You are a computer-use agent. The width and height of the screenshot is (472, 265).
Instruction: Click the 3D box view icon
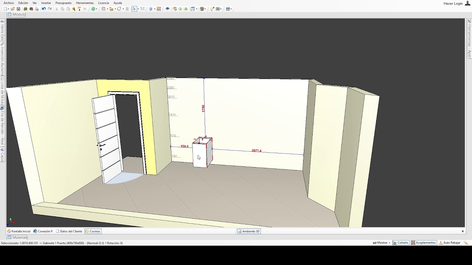pyautogui.click(x=202, y=9)
